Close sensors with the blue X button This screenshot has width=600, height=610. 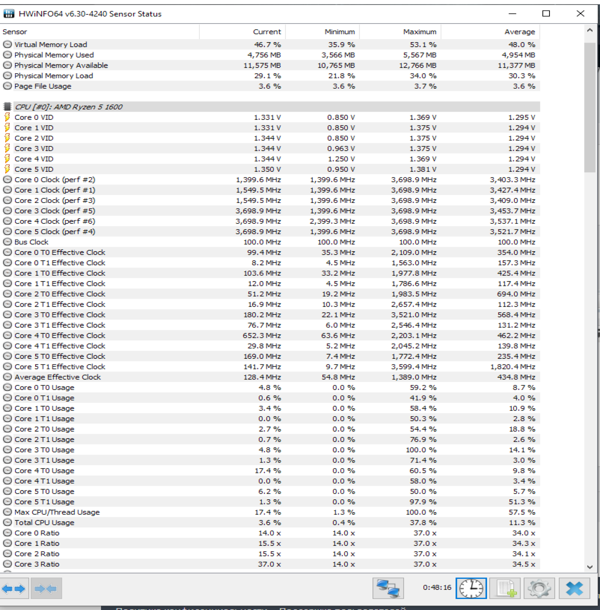coord(575,588)
